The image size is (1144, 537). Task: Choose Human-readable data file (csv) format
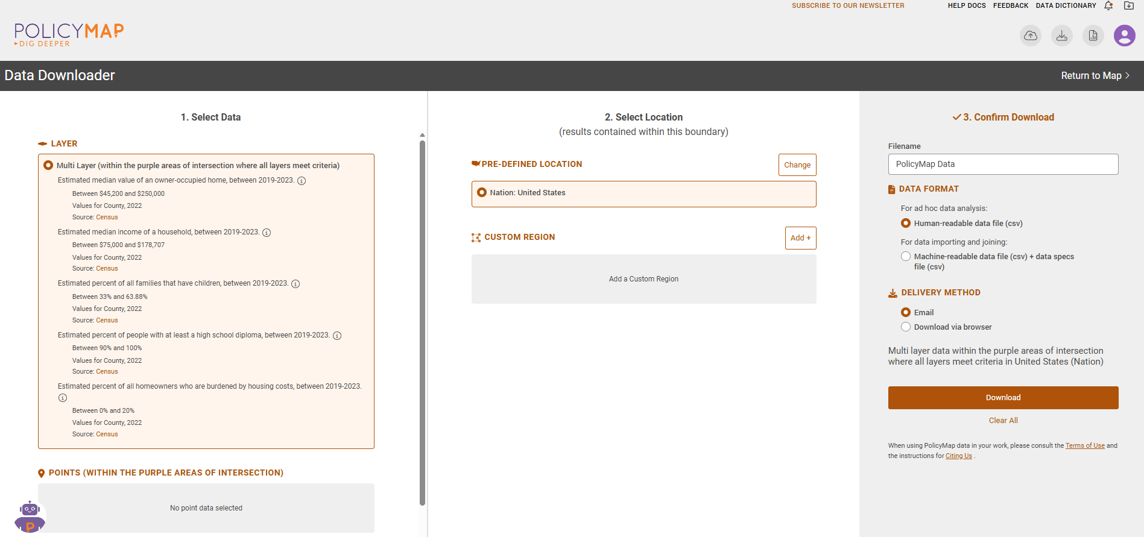(x=906, y=223)
